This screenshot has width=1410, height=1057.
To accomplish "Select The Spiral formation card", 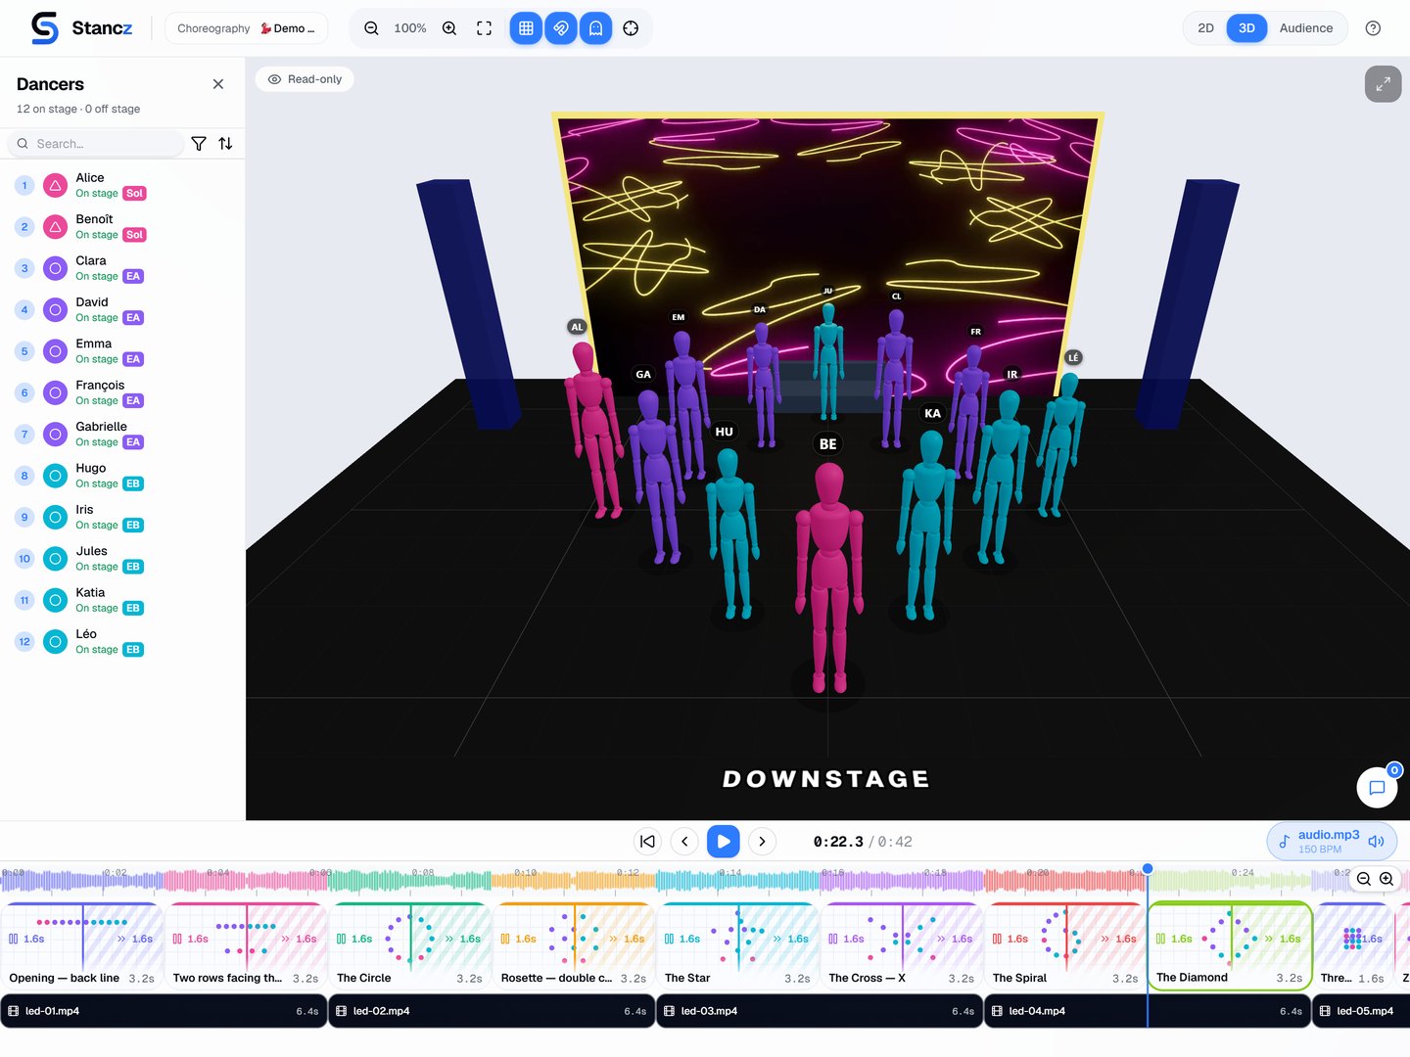I will click(1065, 945).
